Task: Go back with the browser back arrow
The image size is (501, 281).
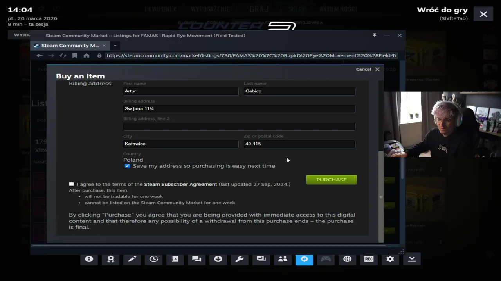Action: [x=40, y=56]
